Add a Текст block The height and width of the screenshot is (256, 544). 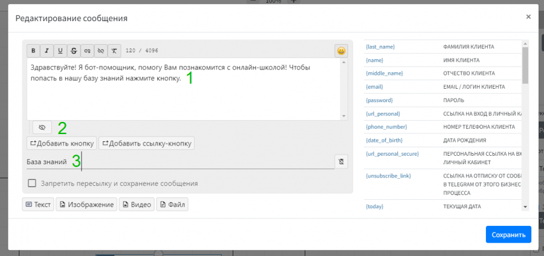pos(38,205)
